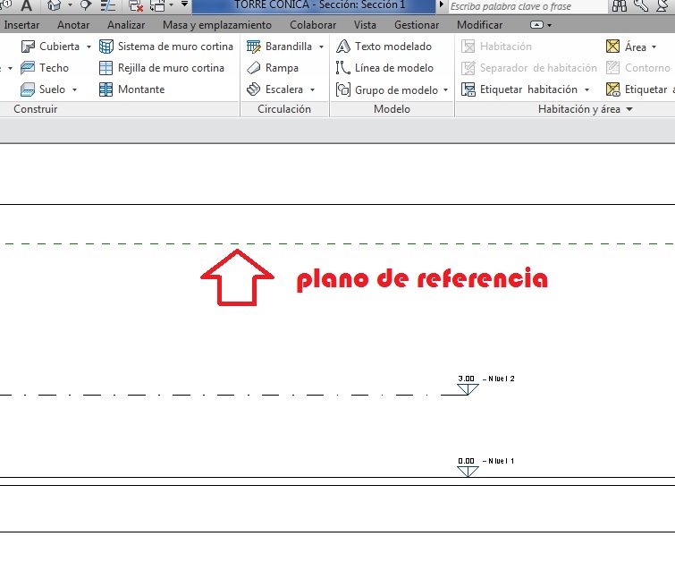Expand the Área dropdown arrow
The width and height of the screenshot is (675, 579).
[x=654, y=47]
